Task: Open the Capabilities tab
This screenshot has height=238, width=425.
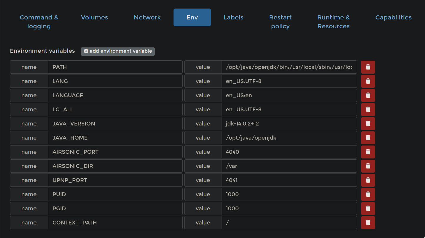Action: click(x=393, y=17)
